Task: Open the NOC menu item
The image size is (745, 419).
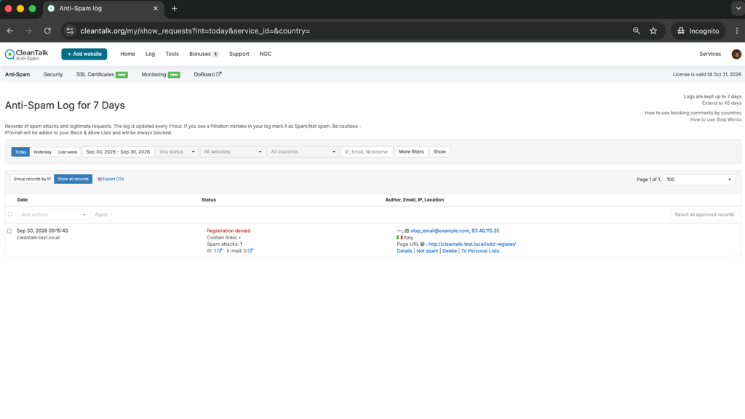Action: pos(266,54)
